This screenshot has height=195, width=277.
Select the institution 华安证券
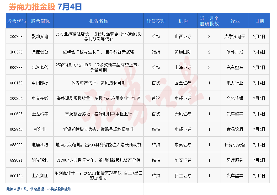(183, 160)
